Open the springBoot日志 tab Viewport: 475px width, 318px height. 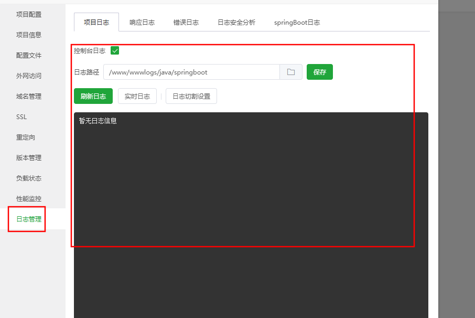point(297,23)
